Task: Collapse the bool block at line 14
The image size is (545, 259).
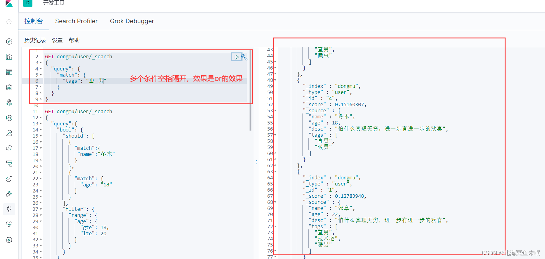Action: [41, 130]
